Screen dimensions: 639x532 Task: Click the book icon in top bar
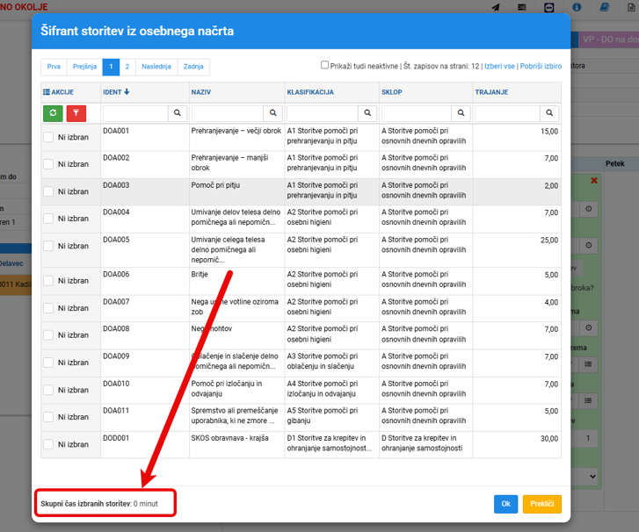point(605,7)
